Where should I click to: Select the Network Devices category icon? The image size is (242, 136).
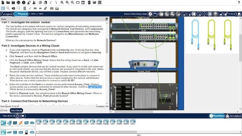coord(3,123)
